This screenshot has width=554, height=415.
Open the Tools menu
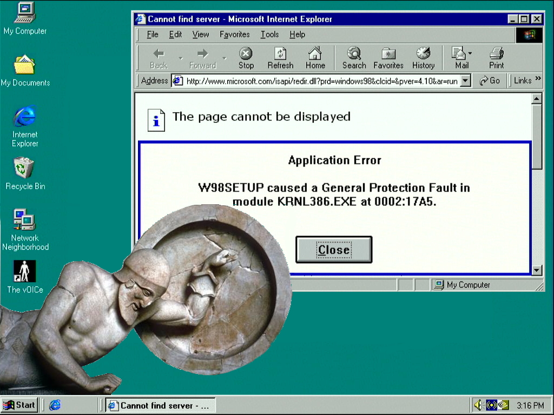coord(269,35)
